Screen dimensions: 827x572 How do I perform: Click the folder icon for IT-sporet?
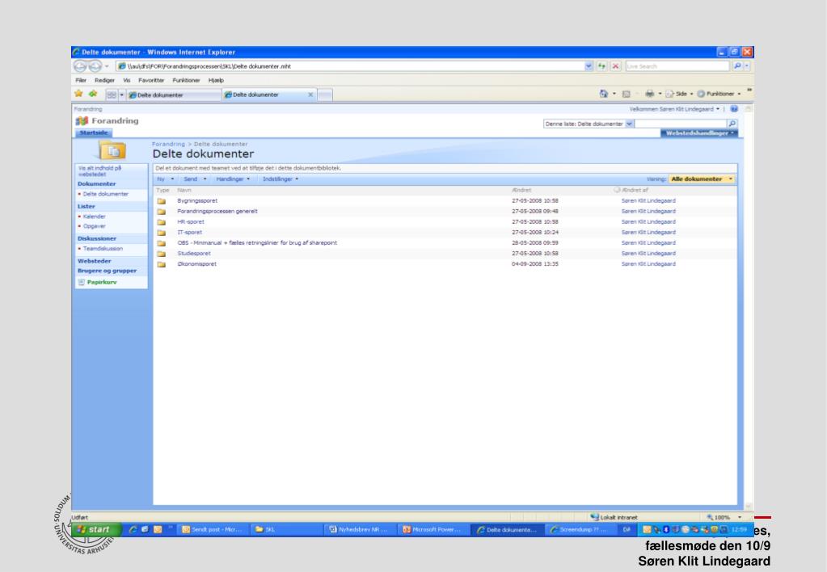coord(162,233)
